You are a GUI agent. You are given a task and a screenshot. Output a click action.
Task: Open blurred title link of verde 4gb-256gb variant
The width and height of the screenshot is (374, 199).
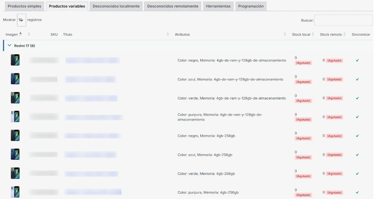91,174
